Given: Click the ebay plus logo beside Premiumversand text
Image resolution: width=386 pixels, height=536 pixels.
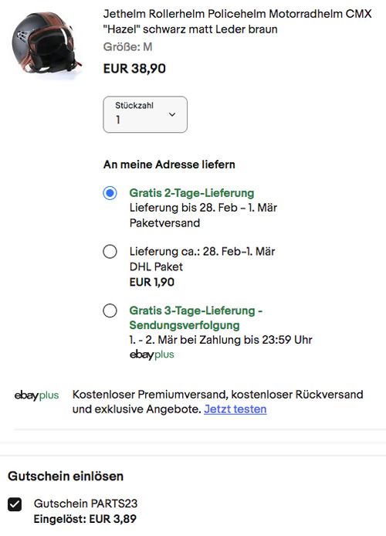Looking at the screenshot, I should pyautogui.click(x=36, y=395).
